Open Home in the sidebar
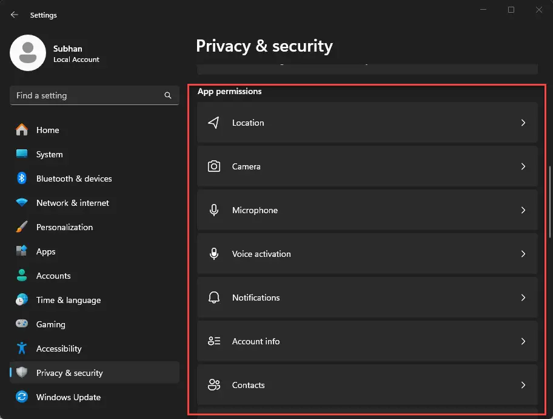This screenshot has height=419, width=553. coord(95,130)
